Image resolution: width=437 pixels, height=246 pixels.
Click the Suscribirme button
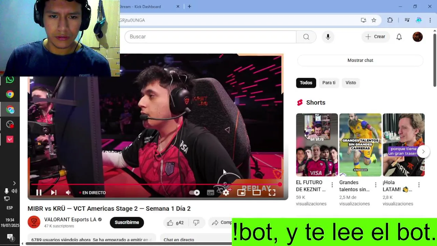pos(127,222)
